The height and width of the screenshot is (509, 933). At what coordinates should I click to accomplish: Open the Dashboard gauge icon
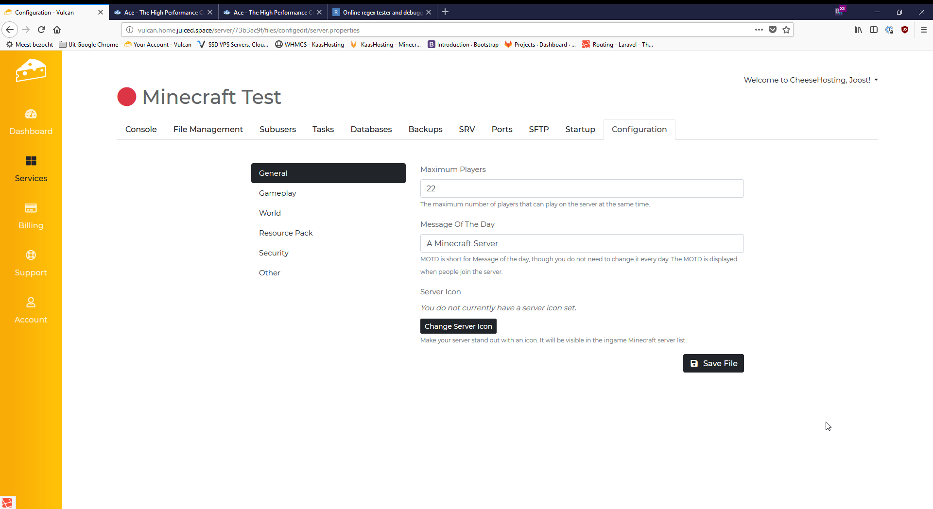click(31, 114)
